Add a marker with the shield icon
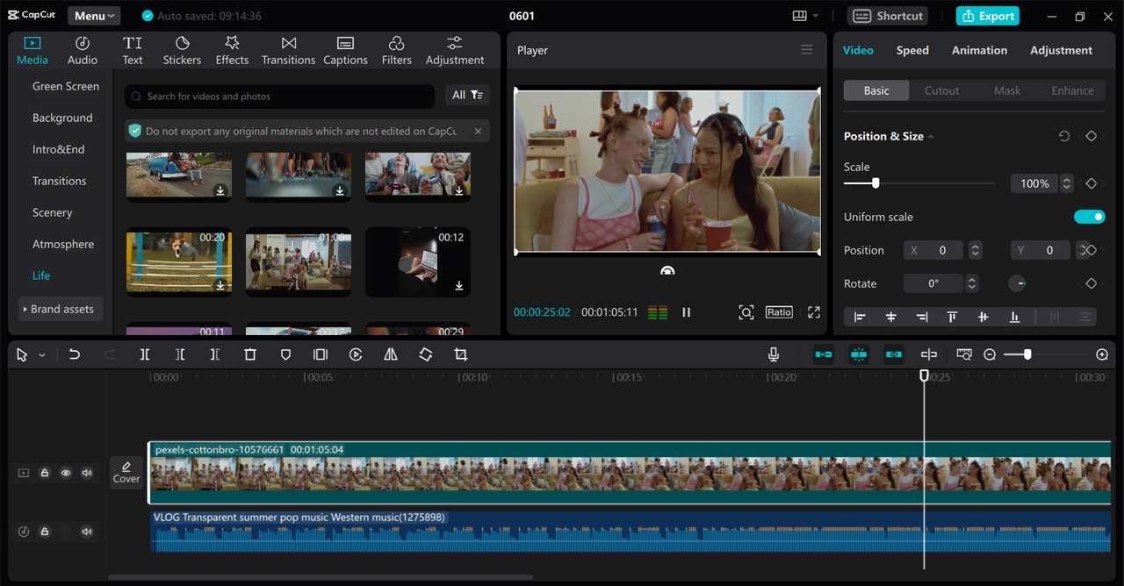Image resolution: width=1124 pixels, height=586 pixels. [285, 354]
